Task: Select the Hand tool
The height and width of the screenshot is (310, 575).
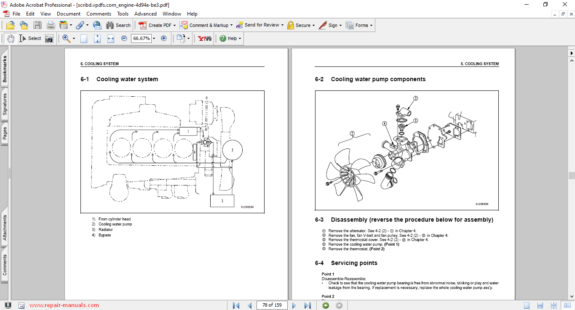Action: click(x=11, y=38)
